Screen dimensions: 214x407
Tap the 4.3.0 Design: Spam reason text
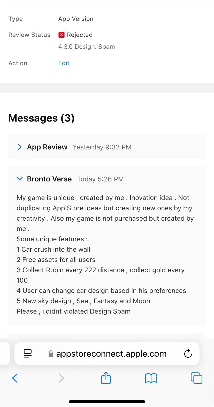pyautogui.click(x=87, y=47)
